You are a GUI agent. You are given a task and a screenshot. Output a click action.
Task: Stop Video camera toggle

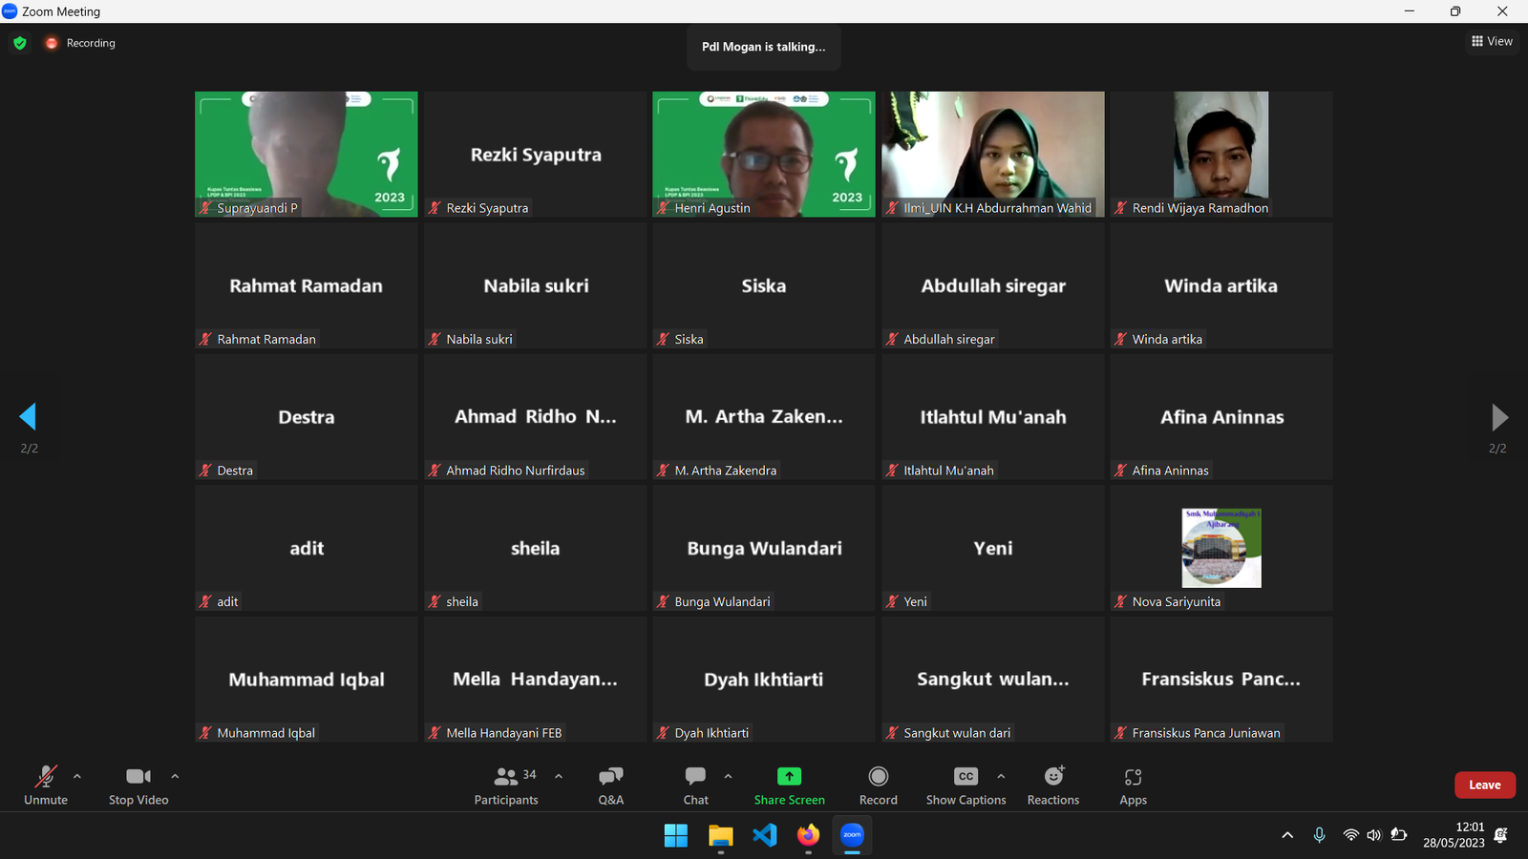[138, 786]
